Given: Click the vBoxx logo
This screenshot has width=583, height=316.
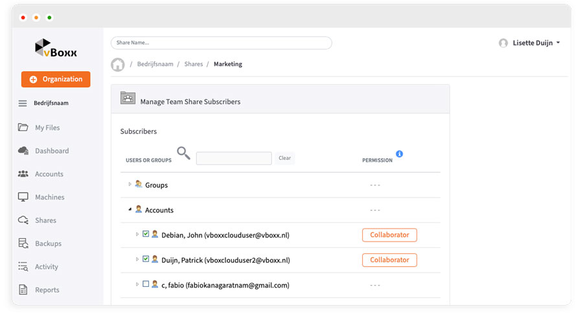Looking at the screenshot, I should click(x=56, y=49).
